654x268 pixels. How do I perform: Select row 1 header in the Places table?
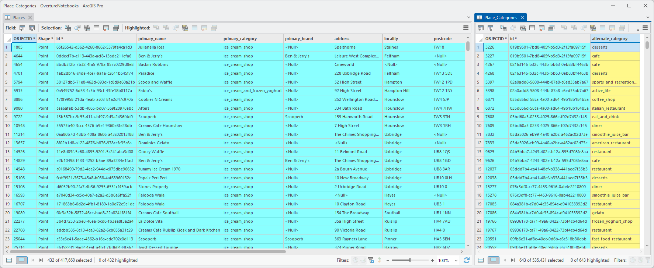(7, 47)
